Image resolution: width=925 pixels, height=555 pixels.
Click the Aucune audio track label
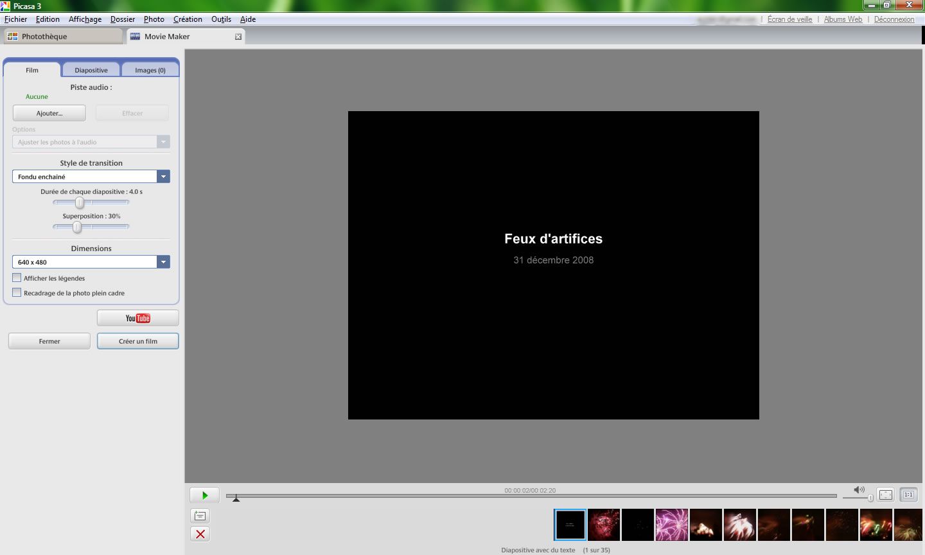tap(37, 96)
